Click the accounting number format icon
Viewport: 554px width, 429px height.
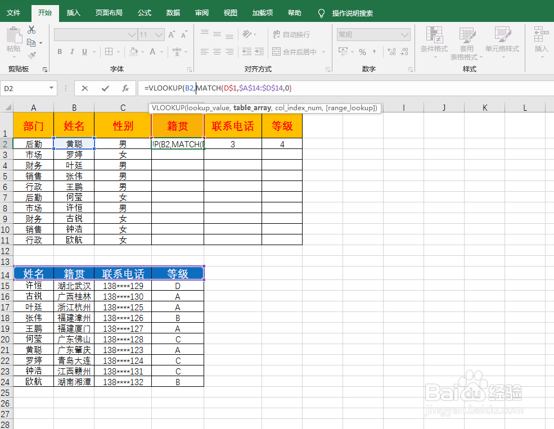[343, 51]
